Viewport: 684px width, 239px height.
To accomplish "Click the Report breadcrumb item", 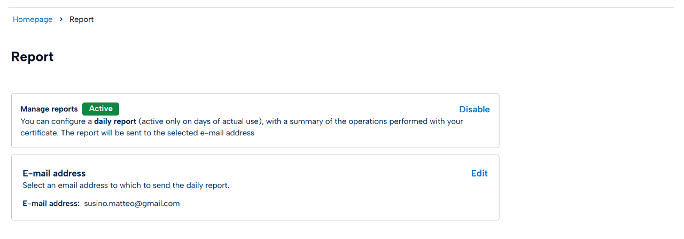I will tap(81, 19).
